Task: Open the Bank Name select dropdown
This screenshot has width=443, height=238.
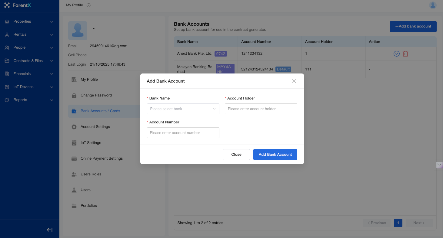Action: pos(183,109)
